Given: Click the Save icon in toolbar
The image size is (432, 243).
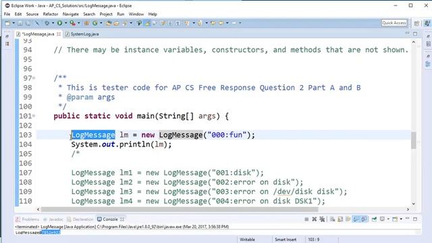Looking at the screenshot, I should tap(20, 23).
